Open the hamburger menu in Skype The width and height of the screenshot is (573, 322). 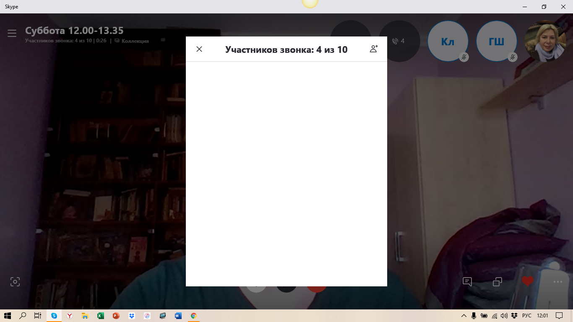(x=12, y=33)
